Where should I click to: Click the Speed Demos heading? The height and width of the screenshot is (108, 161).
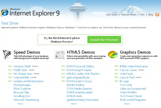click(x=27, y=52)
